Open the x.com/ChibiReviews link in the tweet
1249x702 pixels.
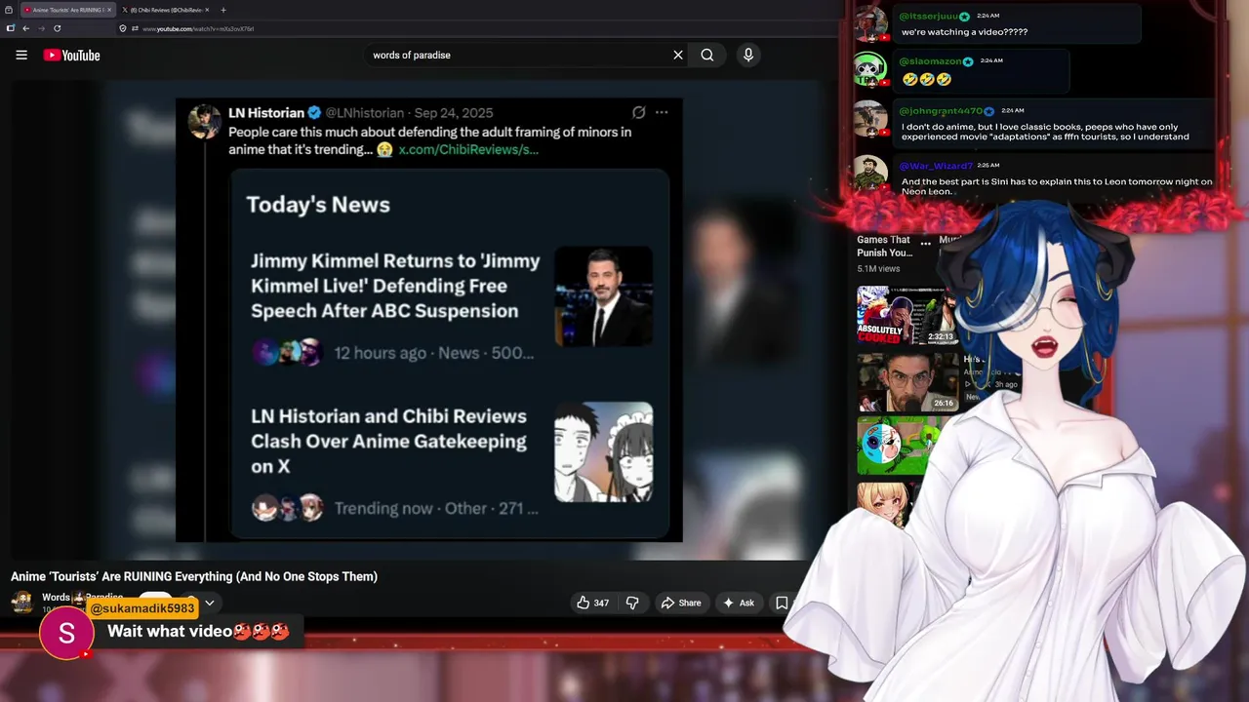(468, 150)
